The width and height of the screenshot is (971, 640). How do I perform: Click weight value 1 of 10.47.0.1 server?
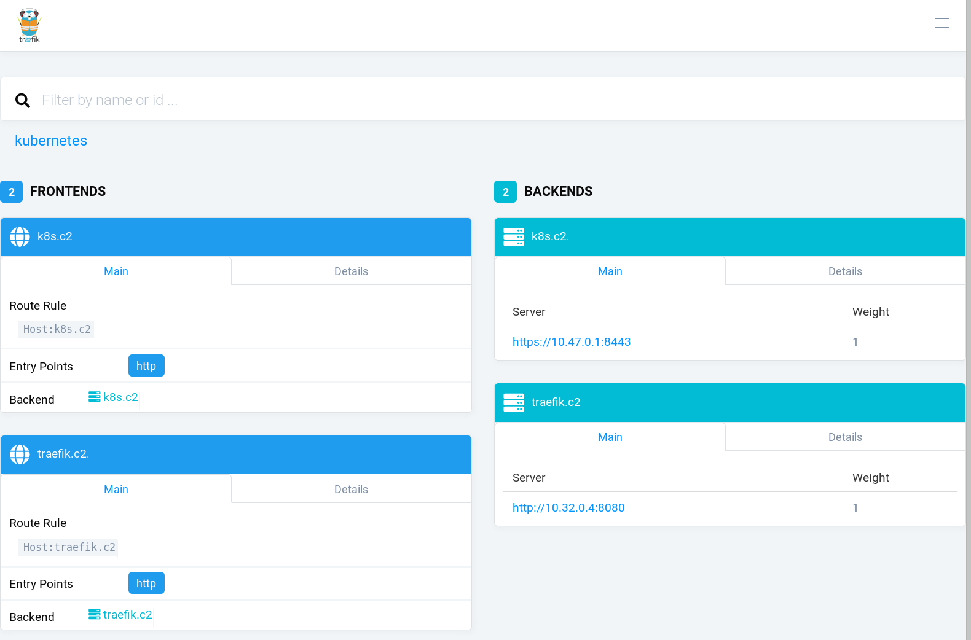[855, 341]
